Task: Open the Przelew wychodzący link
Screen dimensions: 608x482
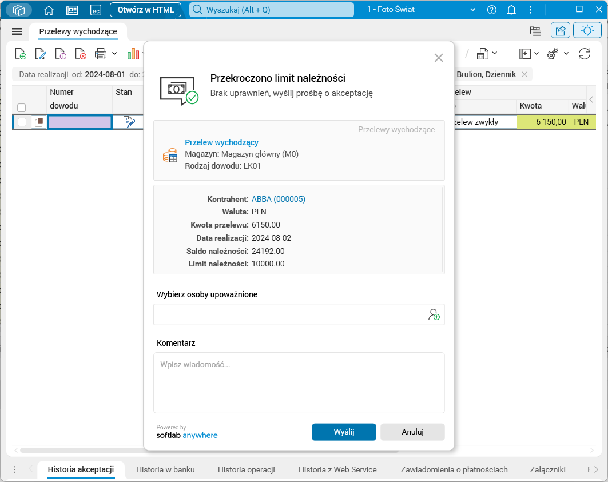Action: pyautogui.click(x=221, y=142)
